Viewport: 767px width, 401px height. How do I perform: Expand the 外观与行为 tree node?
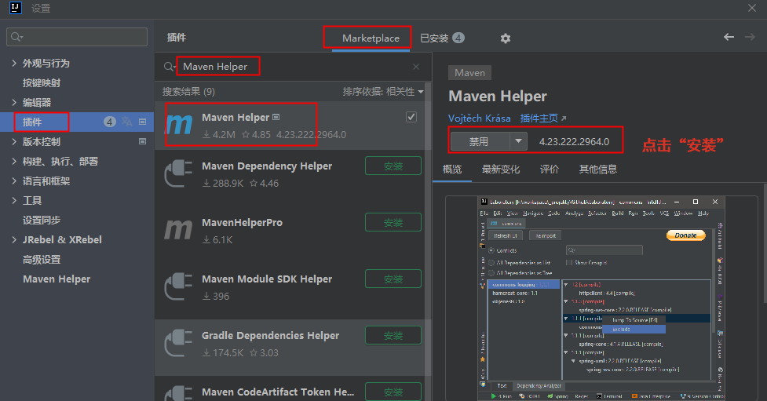[14, 63]
